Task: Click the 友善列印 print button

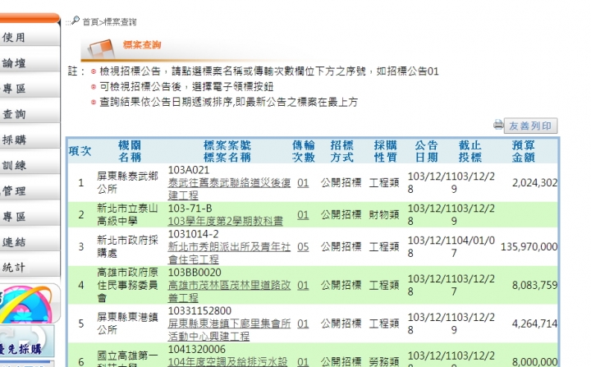Action: 531,126
